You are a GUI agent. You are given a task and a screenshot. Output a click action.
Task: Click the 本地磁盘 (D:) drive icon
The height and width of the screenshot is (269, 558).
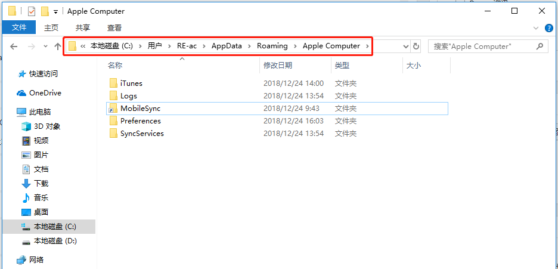[26, 242]
